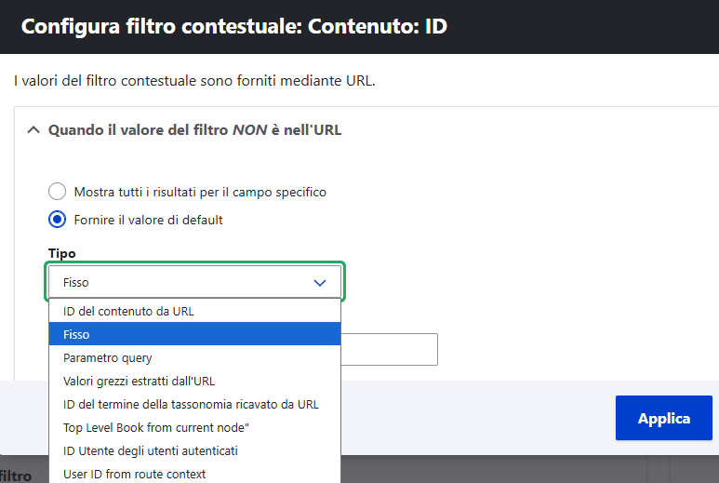
Task: Pick 'ID Utente degli utenti autenticati' option
Action: pyautogui.click(x=151, y=450)
